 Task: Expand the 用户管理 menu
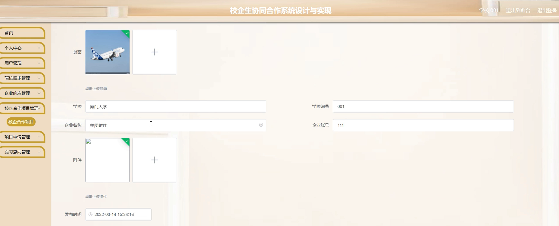tap(22, 63)
